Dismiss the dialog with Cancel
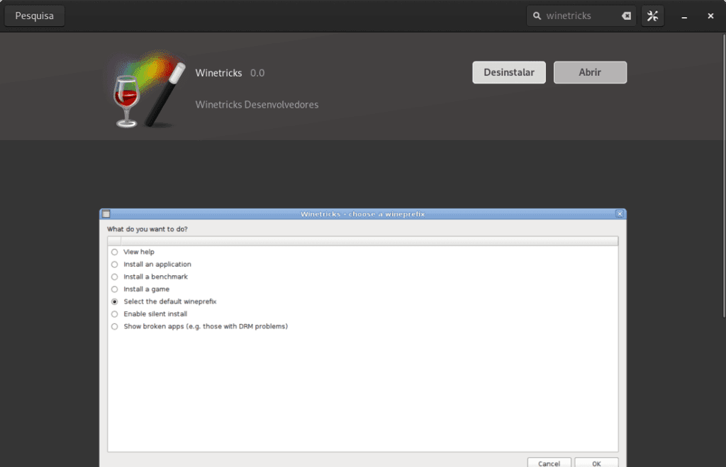Image resolution: width=726 pixels, height=467 pixels. (x=549, y=463)
